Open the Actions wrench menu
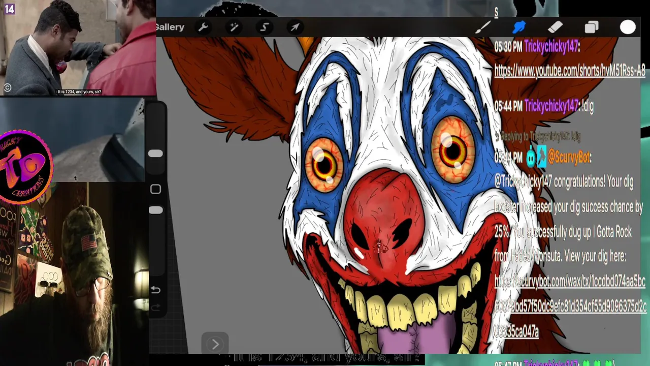The height and width of the screenshot is (366, 650). (203, 27)
